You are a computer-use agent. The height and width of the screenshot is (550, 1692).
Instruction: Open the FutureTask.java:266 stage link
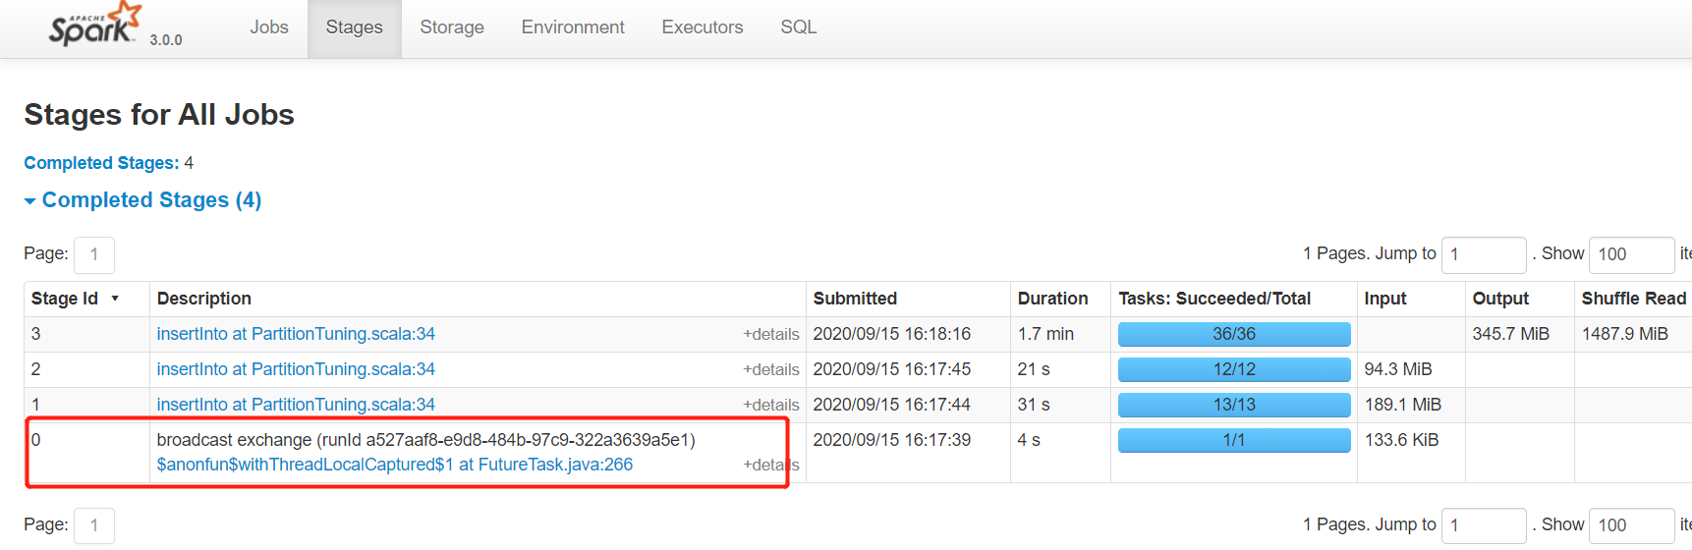point(394,465)
